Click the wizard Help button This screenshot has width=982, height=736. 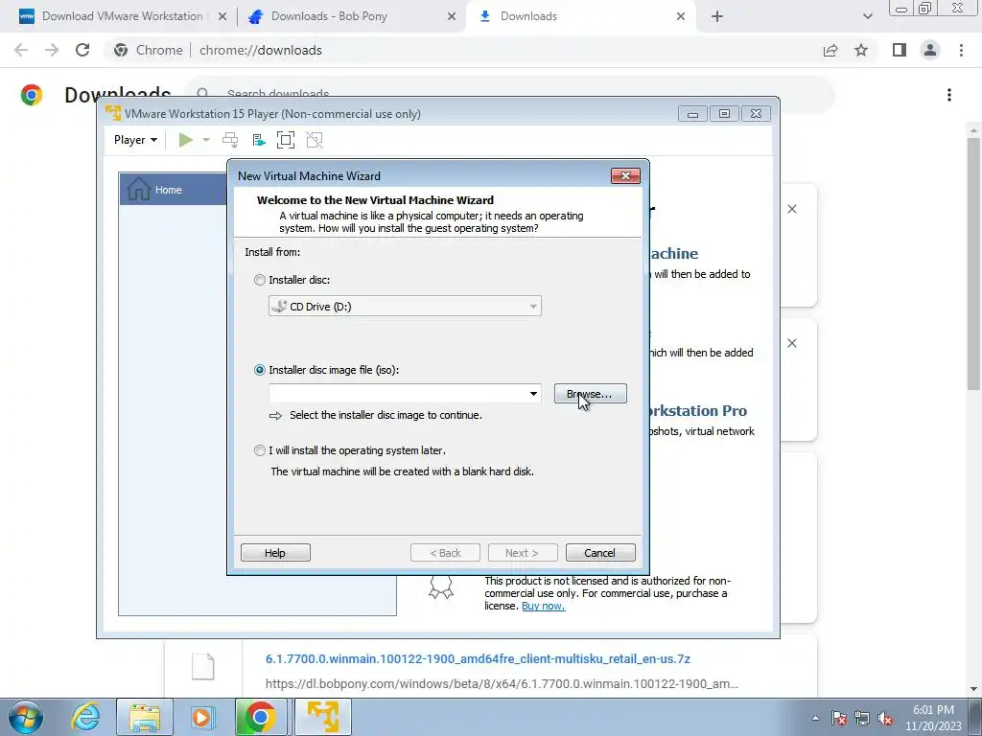275,553
